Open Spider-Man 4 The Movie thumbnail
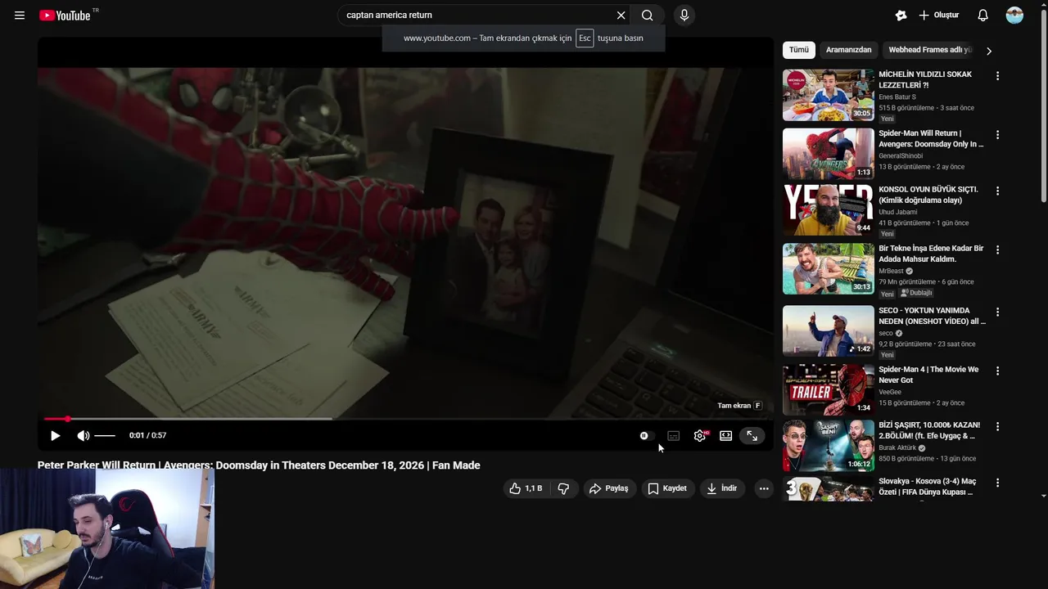Screen dimensions: 1048x589 click(x=828, y=389)
